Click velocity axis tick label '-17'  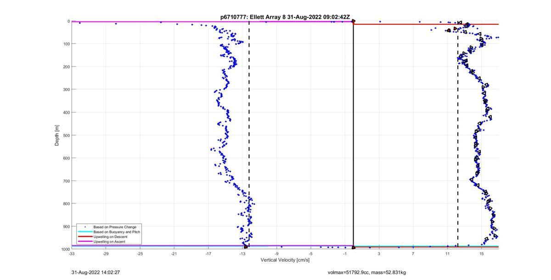[x=208, y=253]
